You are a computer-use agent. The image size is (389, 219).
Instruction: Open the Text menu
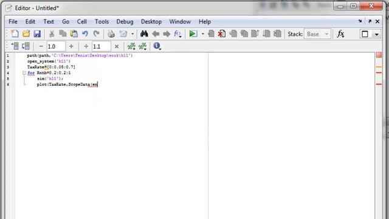point(49,22)
